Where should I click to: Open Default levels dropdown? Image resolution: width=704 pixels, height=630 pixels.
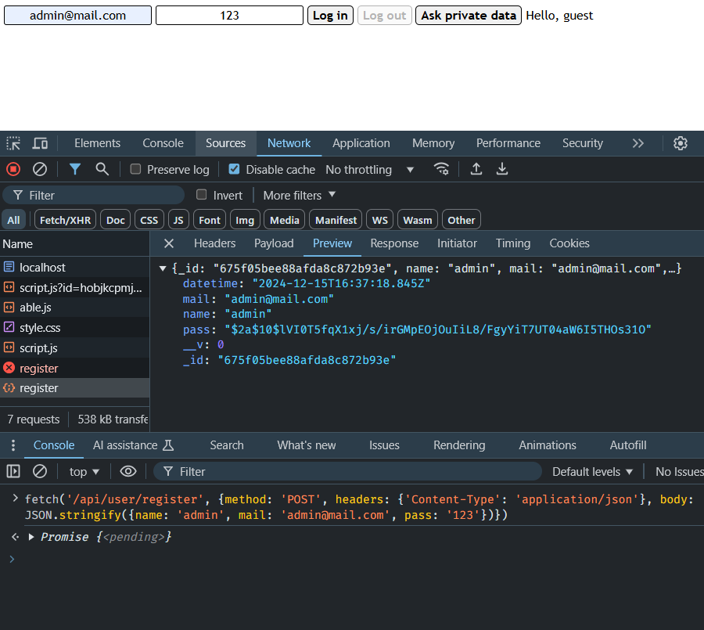coord(592,471)
